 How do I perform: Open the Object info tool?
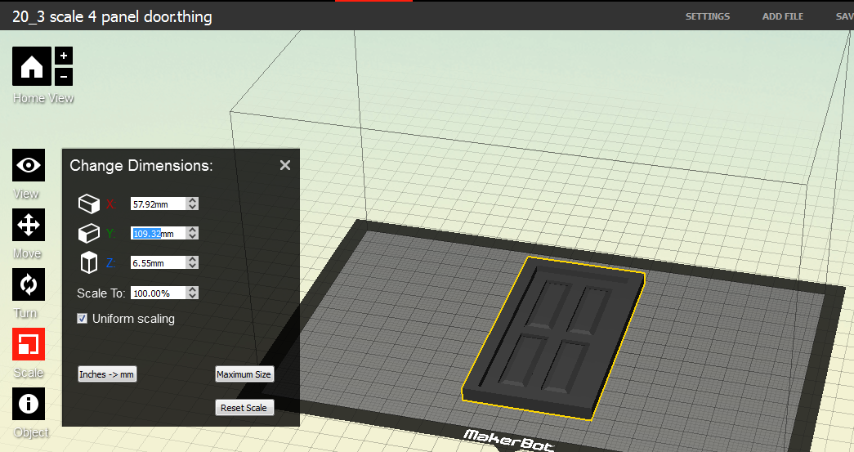29,404
